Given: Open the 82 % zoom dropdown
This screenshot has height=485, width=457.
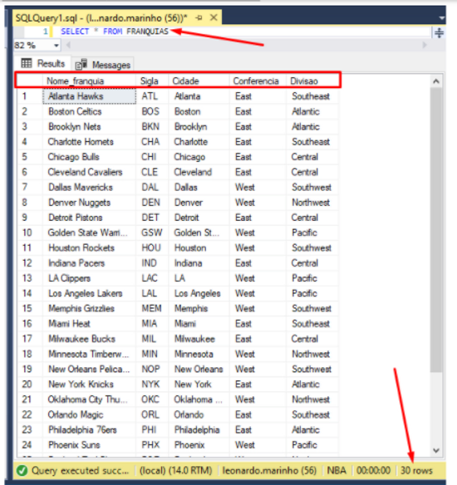Looking at the screenshot, I should click(56, 46).
